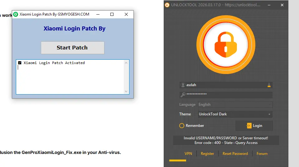Toggle the Xiaomi Login Patch Activated checkbox
The width and height of the screenshot is (299, 167).
point(20,63)
